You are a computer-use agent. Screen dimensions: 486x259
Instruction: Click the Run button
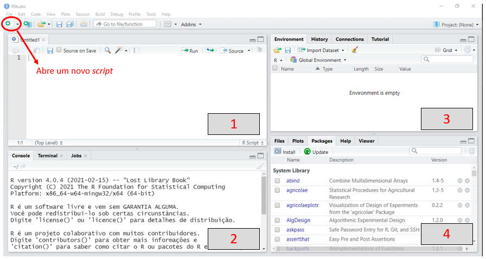pos(189,50)
